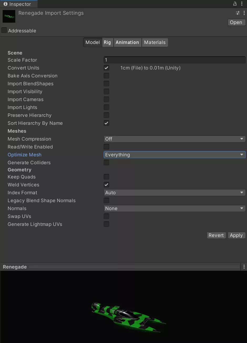This screenshot has width=247, height=343.
Task: Open the Inspector kebab menu
Action: tap(242, 4)
